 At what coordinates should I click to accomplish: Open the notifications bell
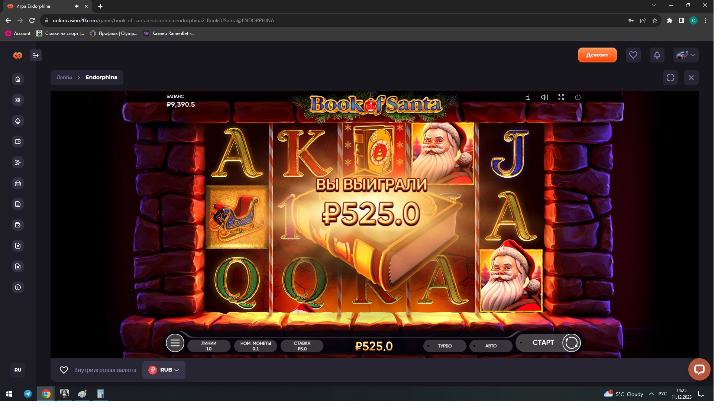[657, 55]
